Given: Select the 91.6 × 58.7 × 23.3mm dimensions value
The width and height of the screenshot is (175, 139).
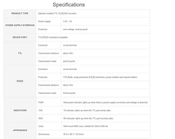Looking at the screenshot, I should click(x=74, y=134).
